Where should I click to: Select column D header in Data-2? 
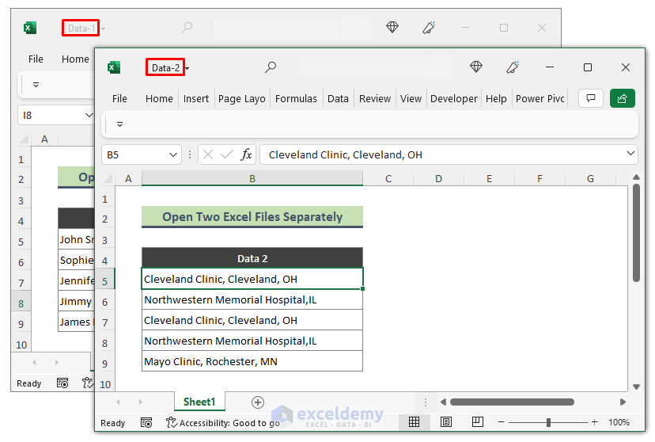click(438, 178)
